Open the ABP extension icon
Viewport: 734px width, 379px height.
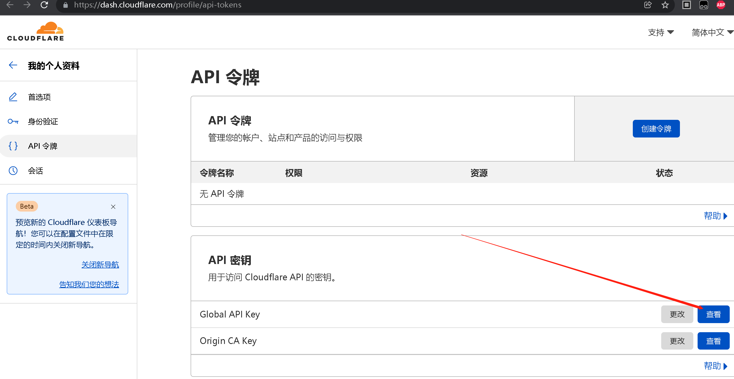[x=721, y=5]
